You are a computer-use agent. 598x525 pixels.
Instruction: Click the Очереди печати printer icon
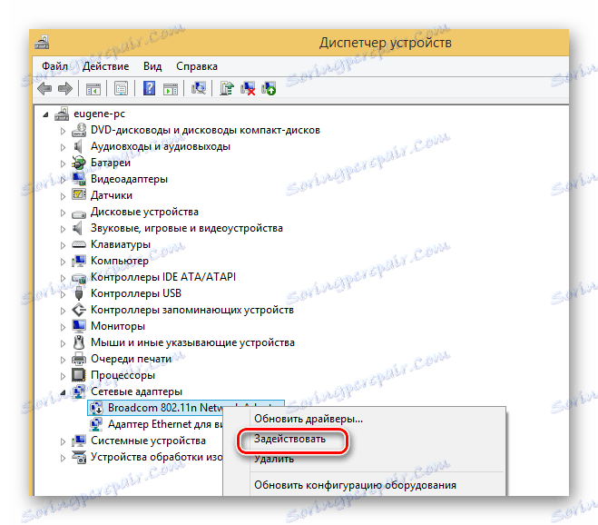coord(79,359)
